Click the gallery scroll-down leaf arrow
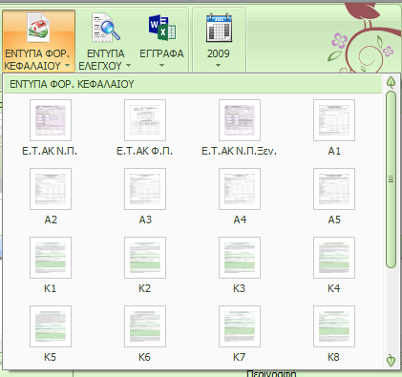 pos(391,360)
